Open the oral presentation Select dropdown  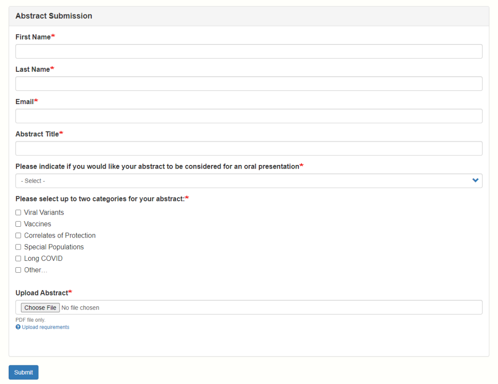[246, 181]
